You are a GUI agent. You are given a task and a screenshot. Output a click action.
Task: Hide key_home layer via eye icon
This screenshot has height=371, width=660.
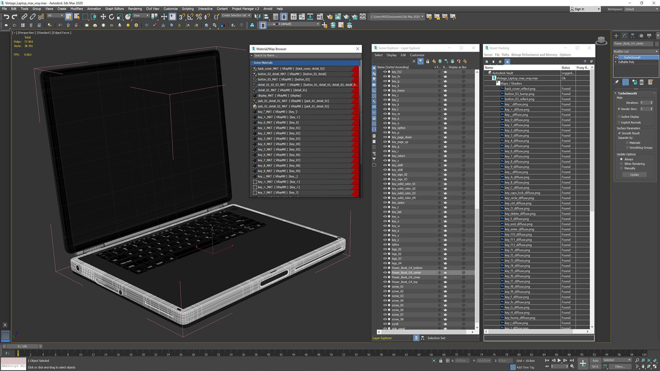coord(385,91)
